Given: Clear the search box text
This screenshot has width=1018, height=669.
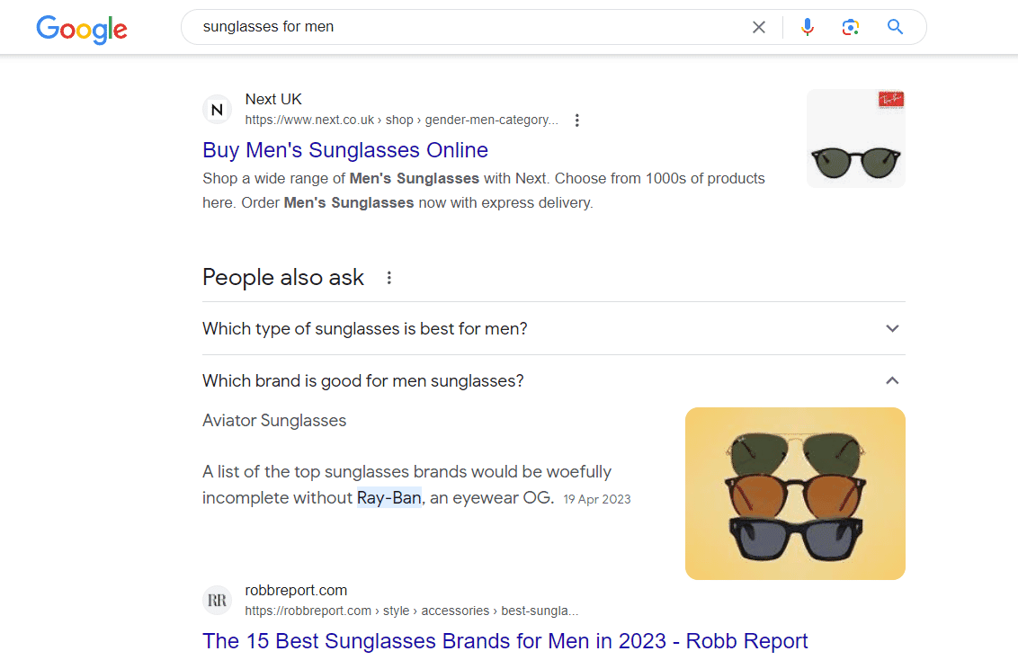Looking at the screenshot, I should [x=759, y=27].
